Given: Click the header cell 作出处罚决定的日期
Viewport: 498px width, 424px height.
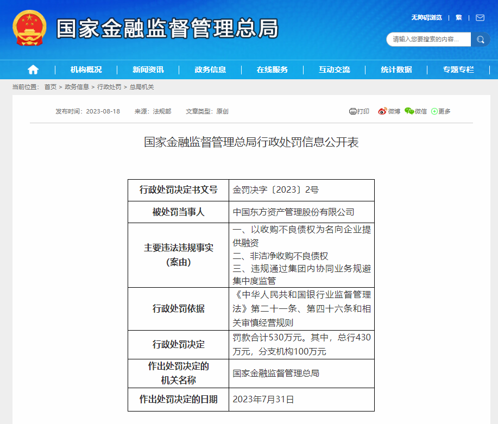Looking at the screenshot, I should click(179, 400).
